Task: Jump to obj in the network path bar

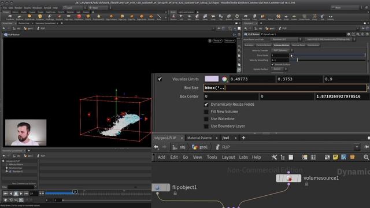Action: pos(179,147)
